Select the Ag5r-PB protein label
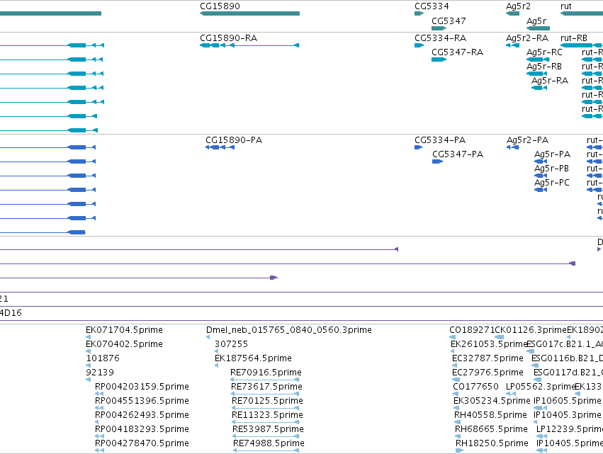Screen dimensions: 603x454 coord(551,169)
